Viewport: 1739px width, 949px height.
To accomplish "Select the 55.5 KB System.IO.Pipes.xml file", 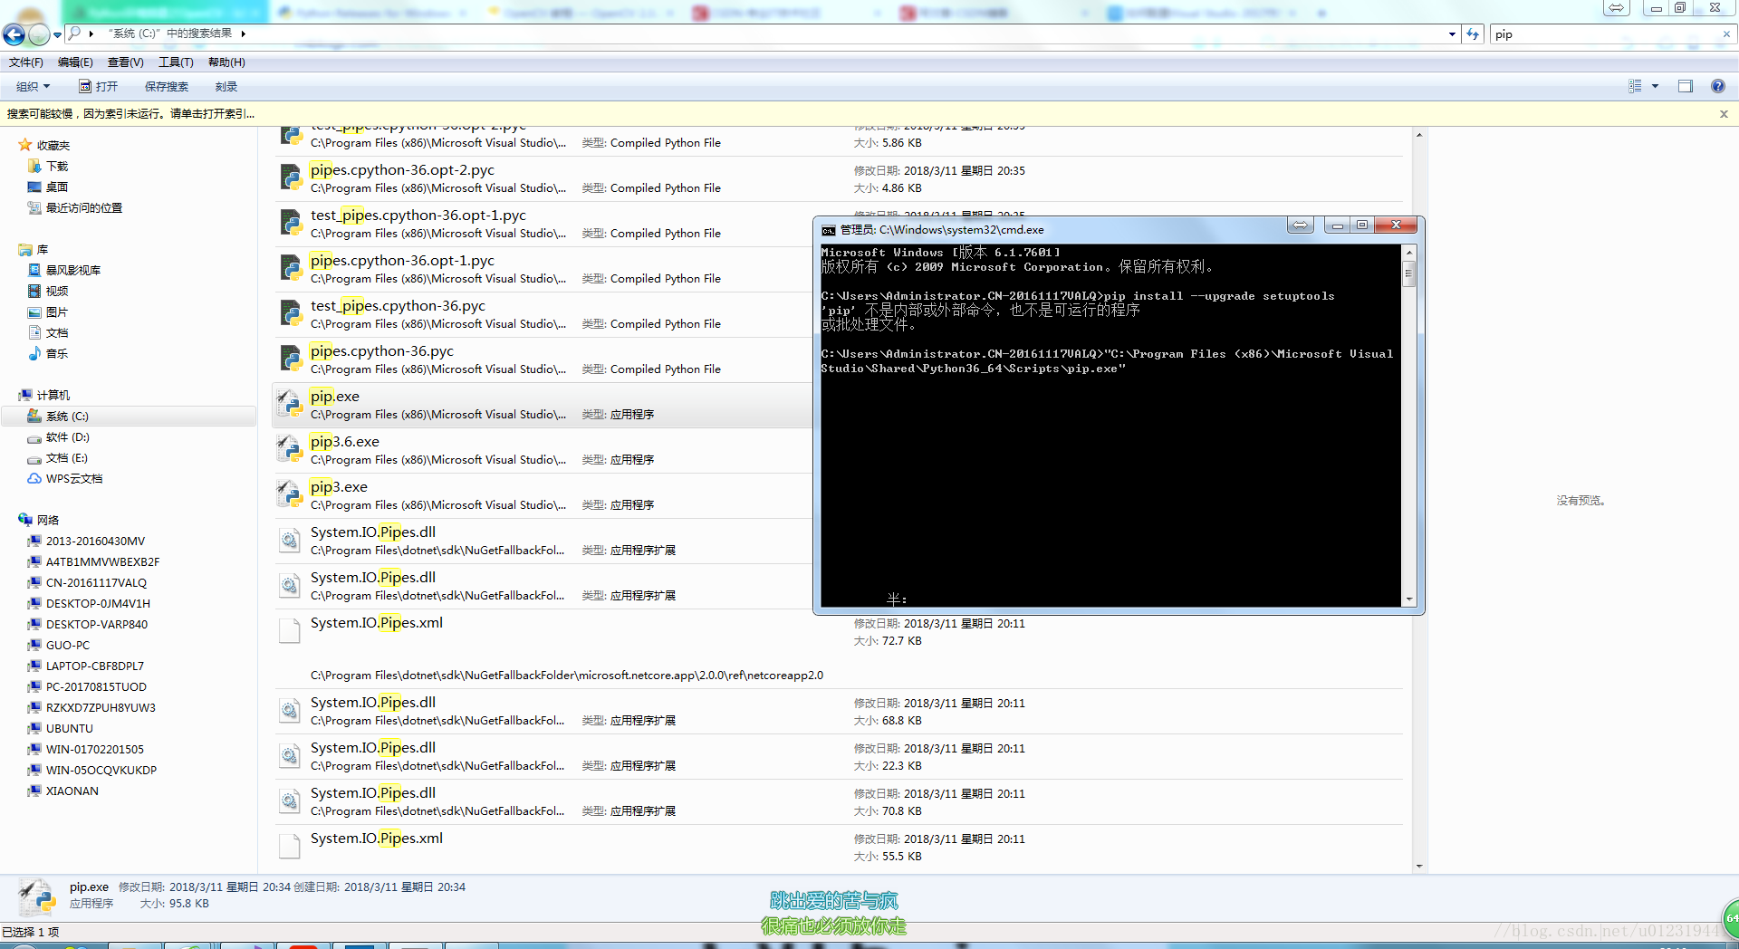I will point(839,847).
